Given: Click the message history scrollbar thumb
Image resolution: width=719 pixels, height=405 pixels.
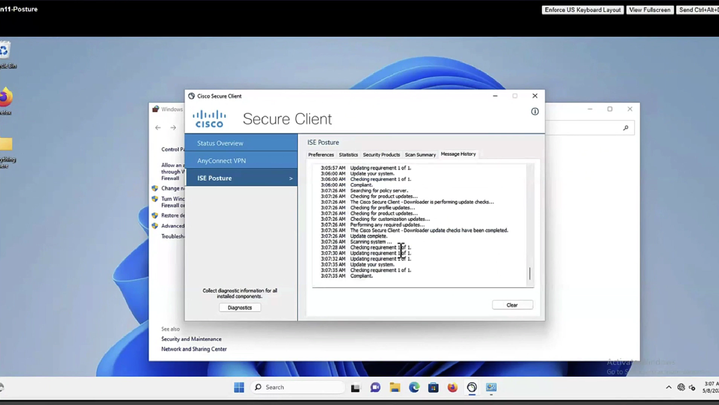Looking at the screenshot, I should 530,273.
